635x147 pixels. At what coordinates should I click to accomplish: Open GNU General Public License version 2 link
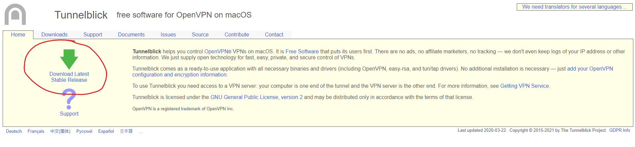click(x=256, y=97)
